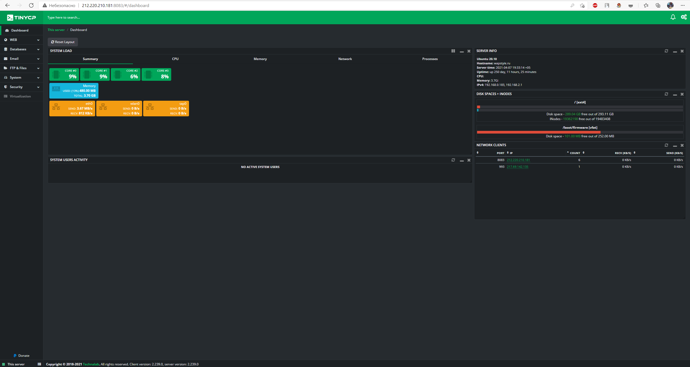
Task: Refresh the Network Clients panel
Action: pos(666,145)
